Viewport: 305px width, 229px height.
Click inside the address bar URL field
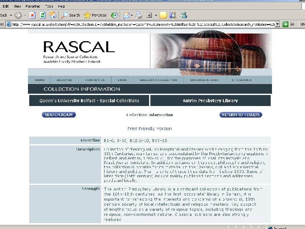click(x=144, y=24)
